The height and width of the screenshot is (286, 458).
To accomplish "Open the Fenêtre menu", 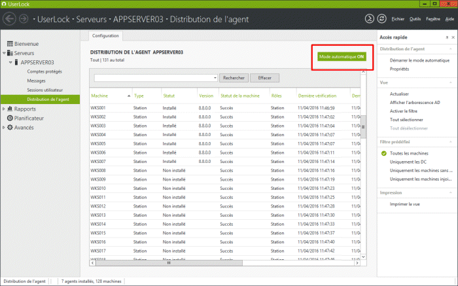I will (433, 19).
